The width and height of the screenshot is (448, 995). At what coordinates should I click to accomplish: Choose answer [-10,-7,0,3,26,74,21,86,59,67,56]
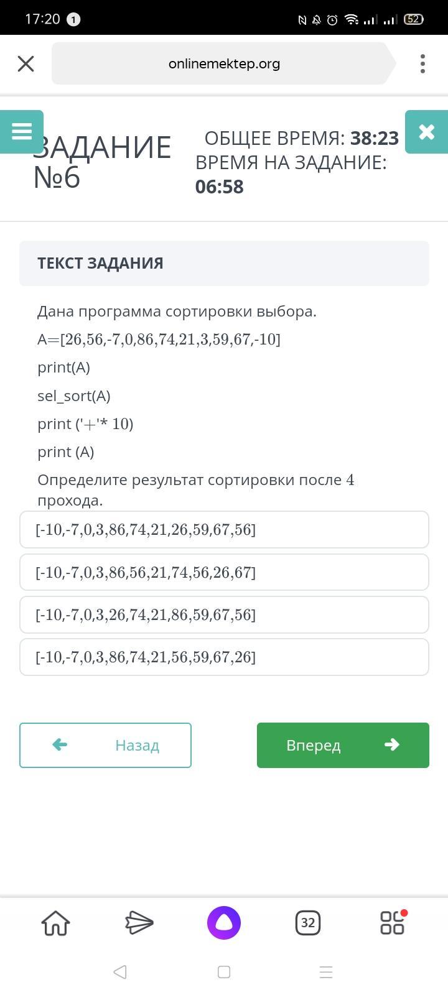[x=224, y=614]
